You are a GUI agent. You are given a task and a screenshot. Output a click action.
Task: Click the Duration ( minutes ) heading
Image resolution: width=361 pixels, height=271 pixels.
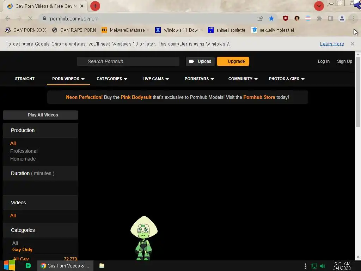33,173
